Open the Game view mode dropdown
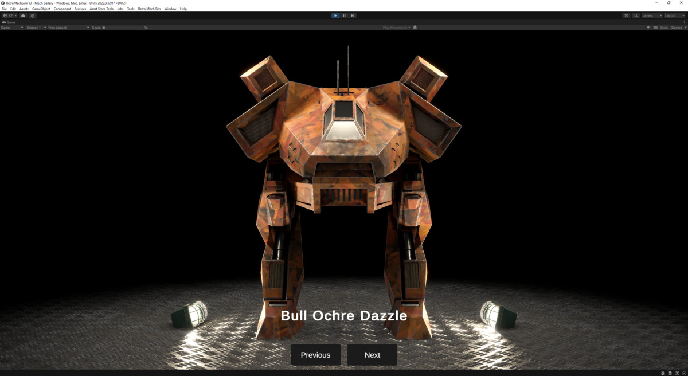The image size is (688, 376). pos(12,28)
